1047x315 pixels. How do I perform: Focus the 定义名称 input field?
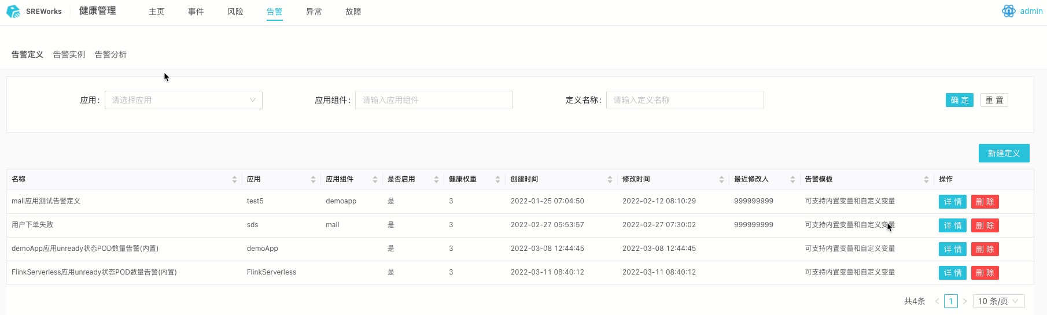pyautogui.click(x=685, y=100)
